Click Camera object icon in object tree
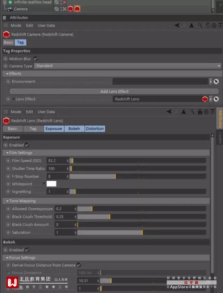 pyautogui.click(x=10, y=9)
